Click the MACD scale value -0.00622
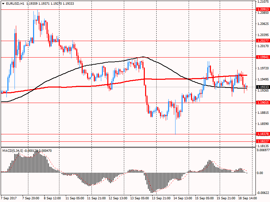Image resolution: width=270 pixels, height=202 pixels. (263, 193)
